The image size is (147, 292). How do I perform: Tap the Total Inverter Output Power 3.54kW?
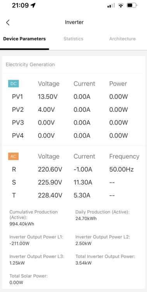click(x=83, y=263)
